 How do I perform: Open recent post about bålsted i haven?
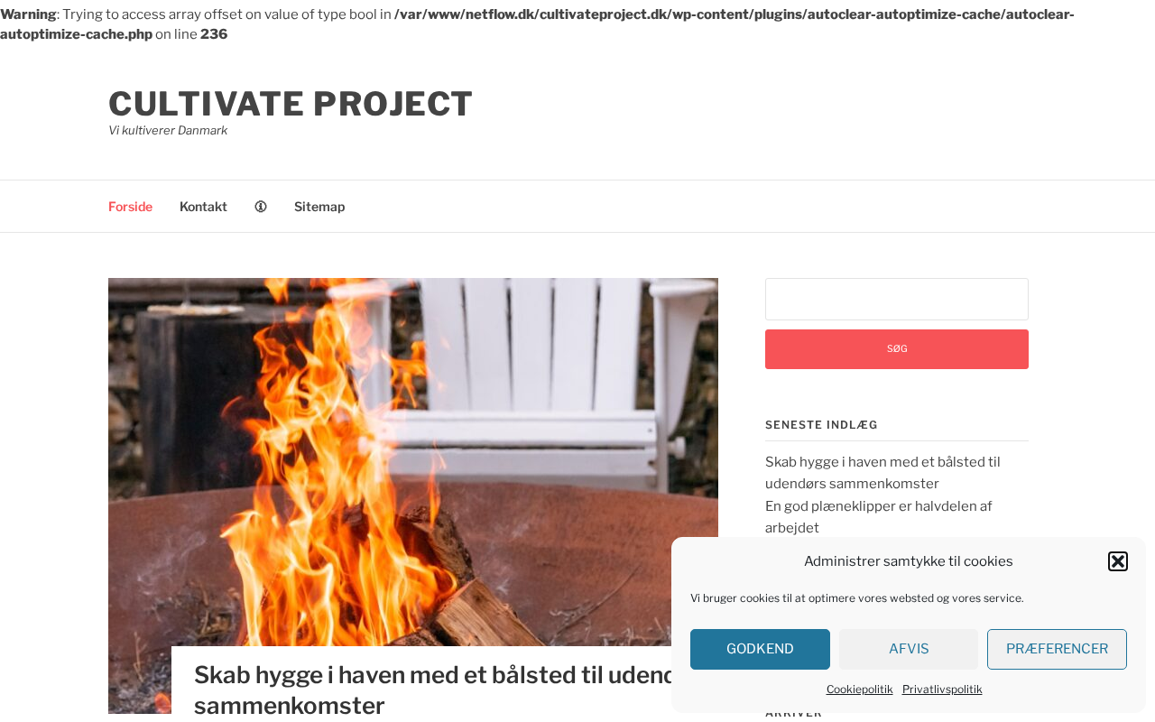coord(882,473)
